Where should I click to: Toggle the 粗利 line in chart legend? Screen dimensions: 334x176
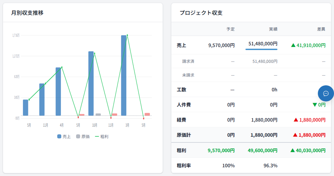102,136
